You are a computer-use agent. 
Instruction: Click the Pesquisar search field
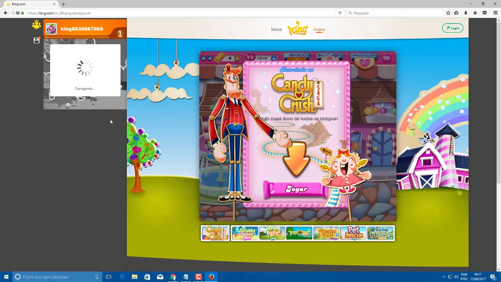395,13
